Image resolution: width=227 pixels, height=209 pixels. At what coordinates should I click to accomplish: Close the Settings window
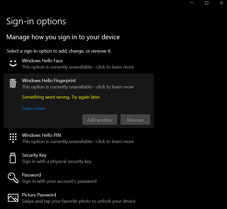221,3
